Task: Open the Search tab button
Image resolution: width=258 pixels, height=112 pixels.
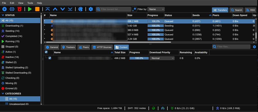Action: 237,10
